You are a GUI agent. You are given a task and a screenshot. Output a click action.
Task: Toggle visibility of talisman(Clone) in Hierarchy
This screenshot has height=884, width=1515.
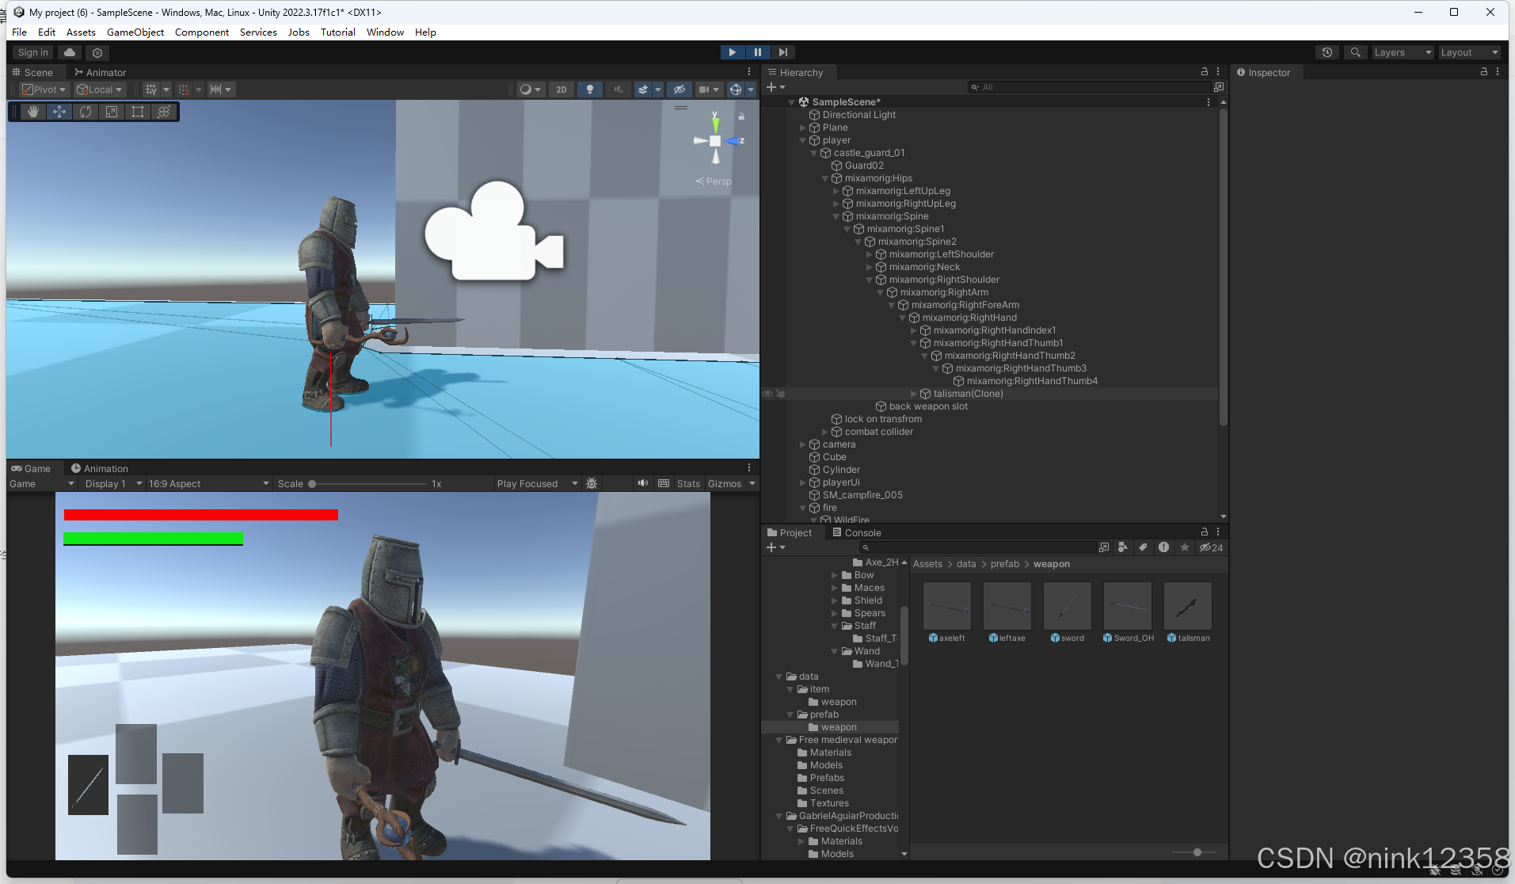[x=767, y=393]
